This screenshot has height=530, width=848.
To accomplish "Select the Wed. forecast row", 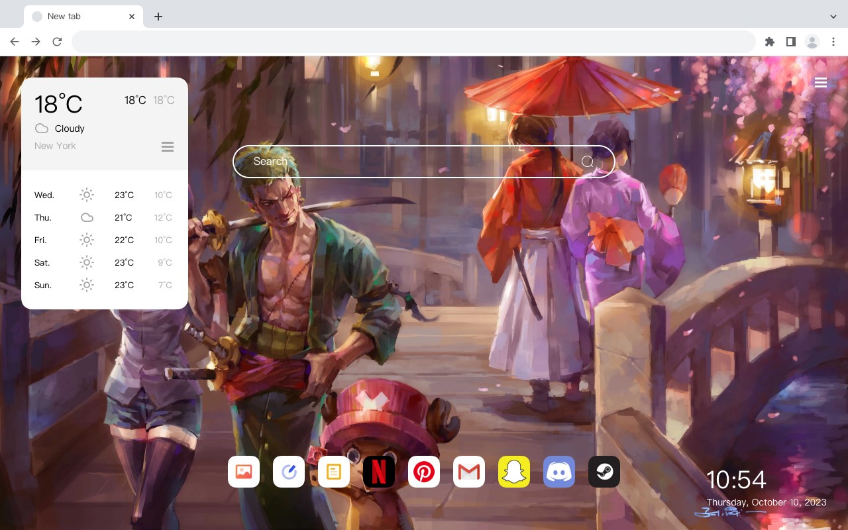I will point(105,195).
